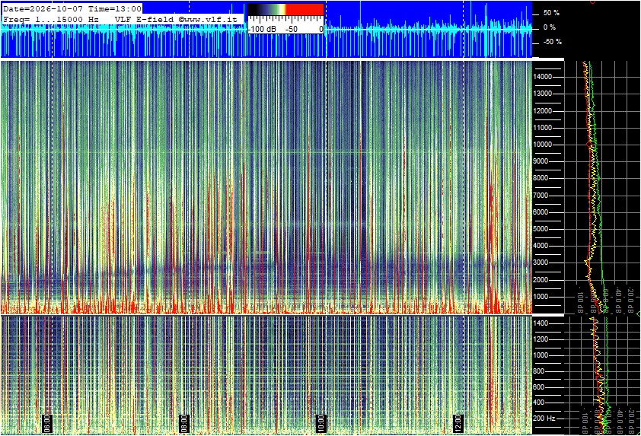Jump to the 12:00 time marker
Image resolution: width=641 pixels, height=436 pixels.
(458, 424)
